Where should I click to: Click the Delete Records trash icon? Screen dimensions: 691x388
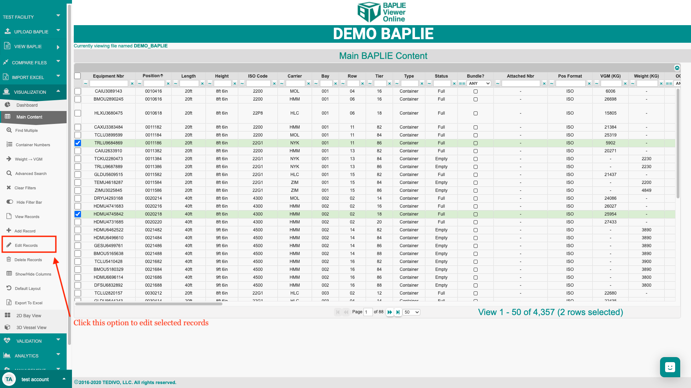tap(9, 259)
